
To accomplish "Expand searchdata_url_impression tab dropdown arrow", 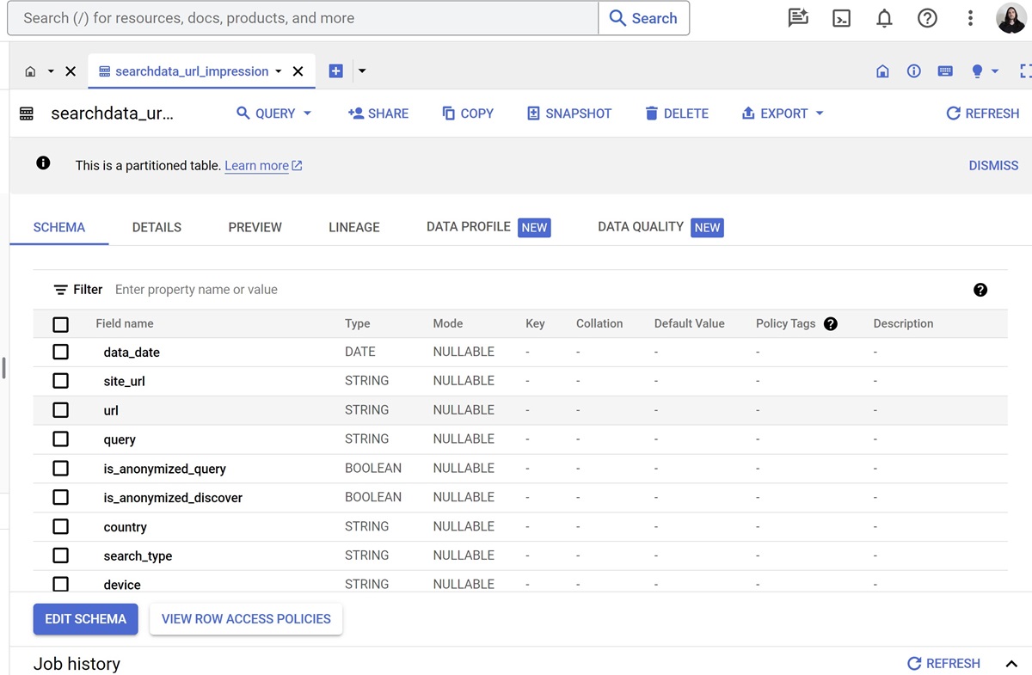I will click(279, 71).
